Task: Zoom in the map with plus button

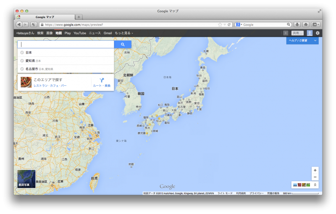Action: [315, 170]
